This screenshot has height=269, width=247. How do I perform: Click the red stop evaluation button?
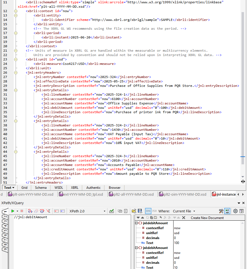click(x=22, y=211)
